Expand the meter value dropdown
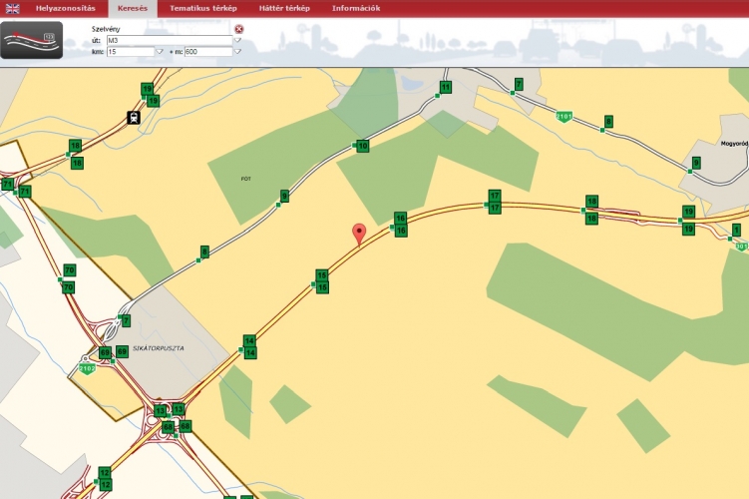This screenshot has height=499, width=749. click(238, 51)
